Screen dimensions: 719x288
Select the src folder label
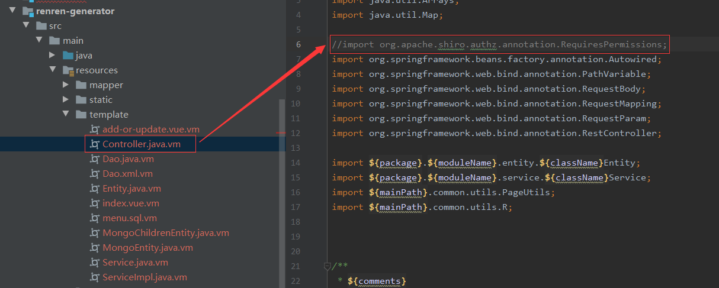(x=55, y=26)
